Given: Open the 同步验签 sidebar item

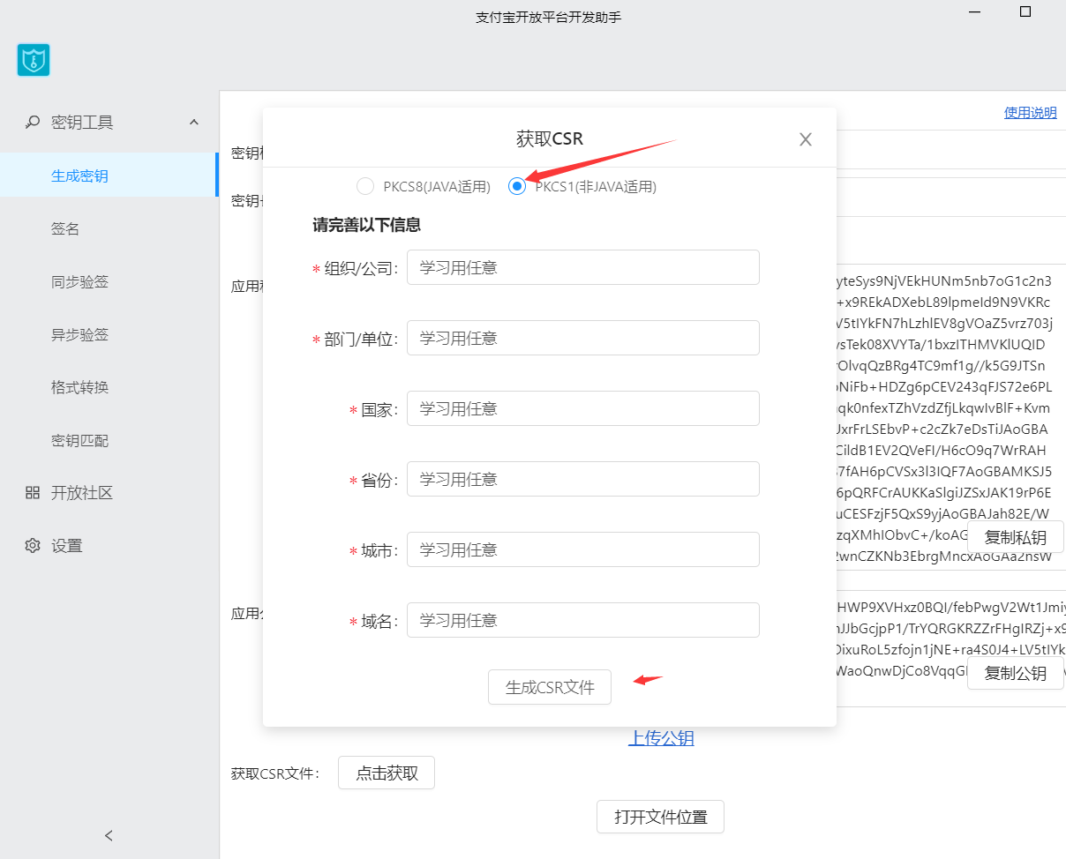Looking at the screenshot, I should click(79, 281).
